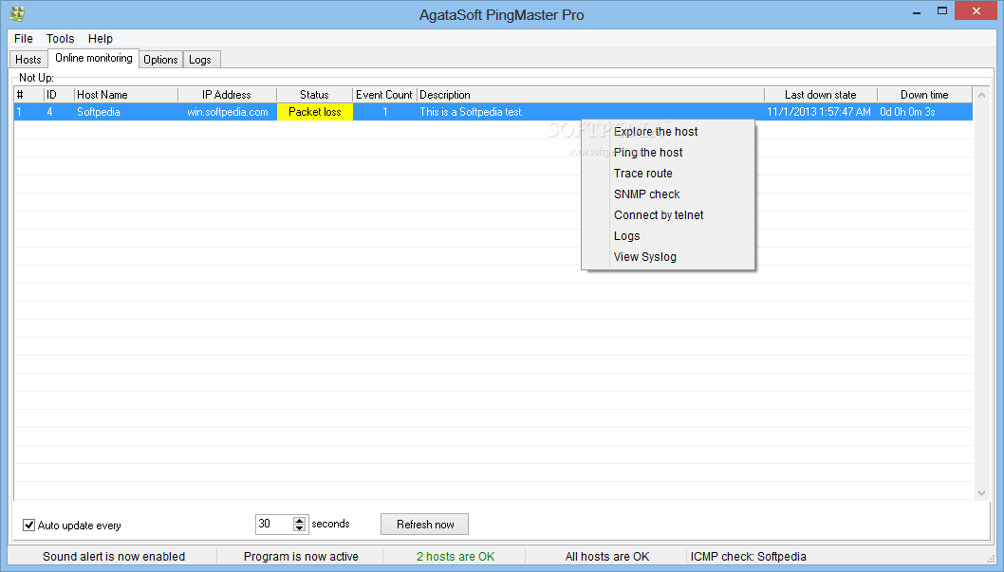Click 'This is a Softpedia test.' description
This screenshot has width=1004, height=572.
pyautogui.click(x=472, y=112)
